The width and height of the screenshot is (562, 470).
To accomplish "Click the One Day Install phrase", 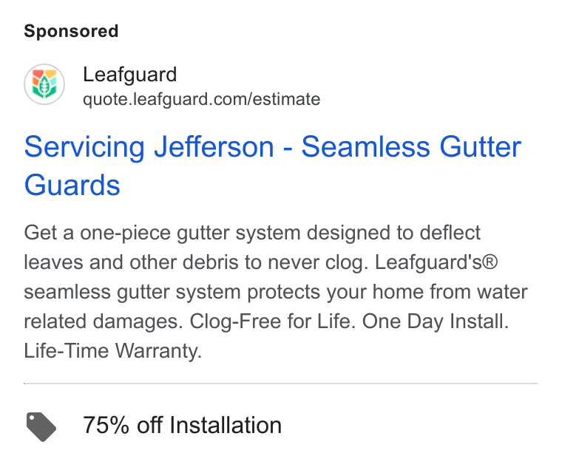I will [x=435, y=321].
